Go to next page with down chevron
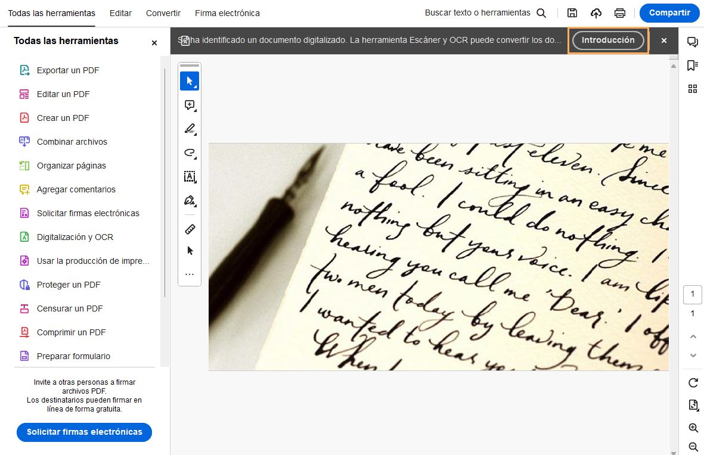 coord(693,354)
